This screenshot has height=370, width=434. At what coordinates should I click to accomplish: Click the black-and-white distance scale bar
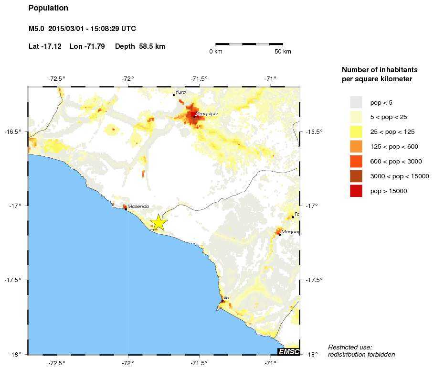(249, 44)
